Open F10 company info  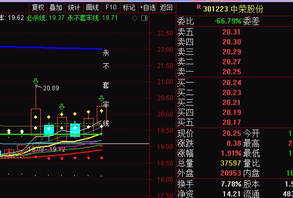[x=111, y=8]
